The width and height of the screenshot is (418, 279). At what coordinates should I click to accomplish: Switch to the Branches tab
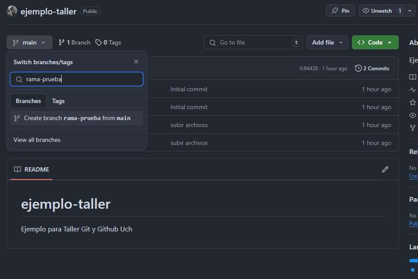(28, 101)
